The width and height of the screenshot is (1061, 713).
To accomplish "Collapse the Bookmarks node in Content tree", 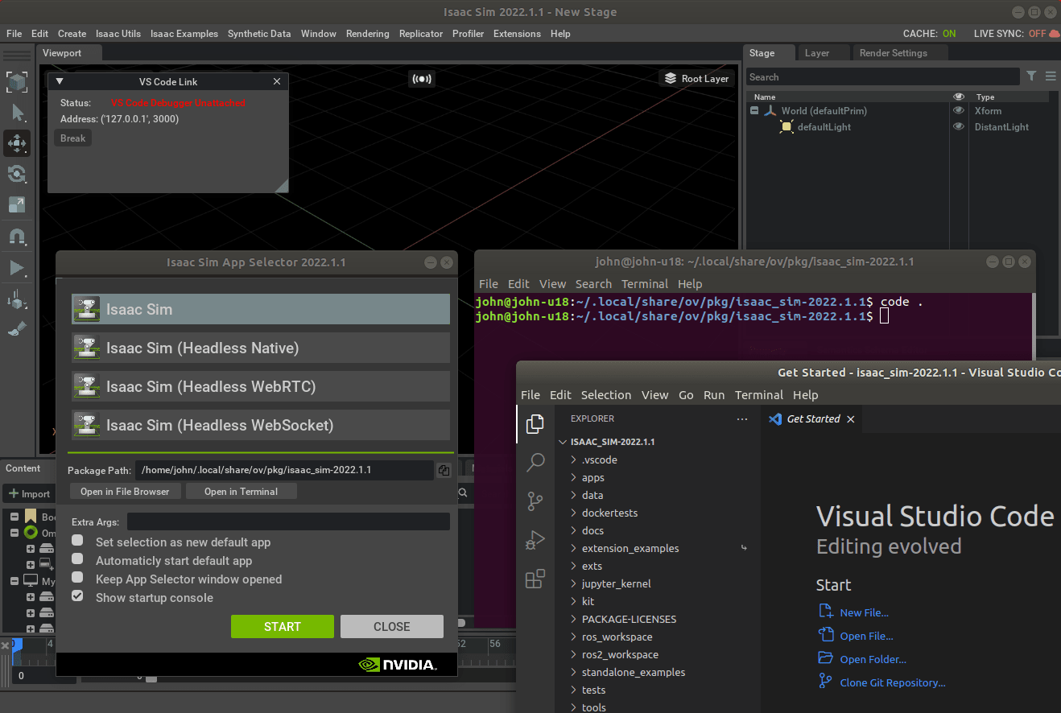I will point(14,516).
